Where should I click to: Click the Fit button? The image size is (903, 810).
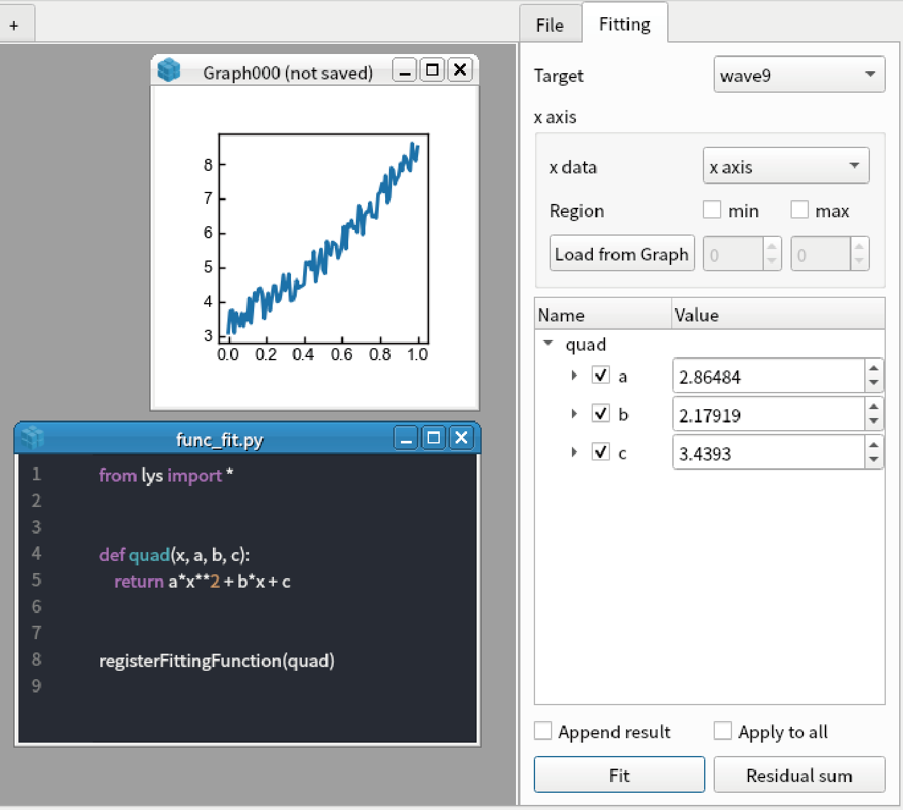(620, 775)
